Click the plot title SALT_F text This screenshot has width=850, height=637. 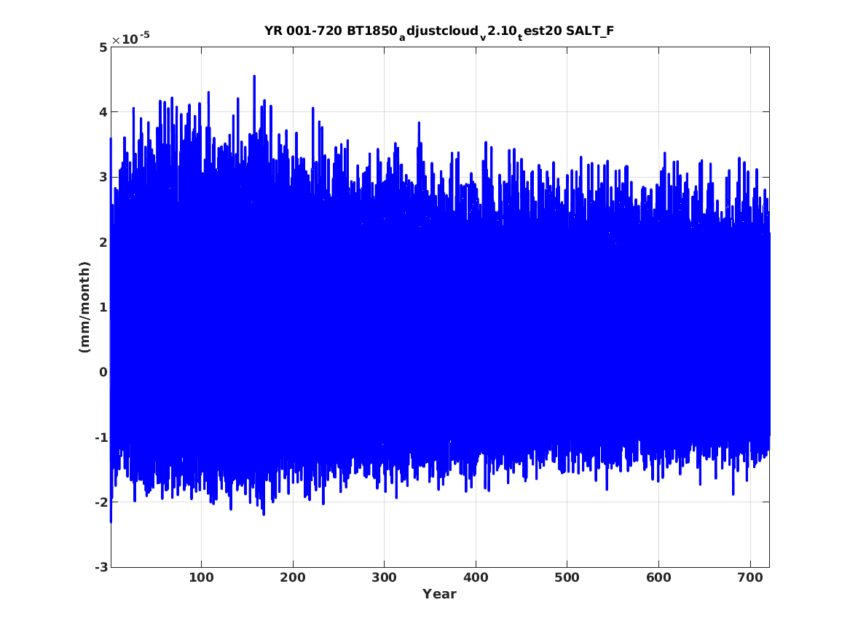[x=590, y=31]
